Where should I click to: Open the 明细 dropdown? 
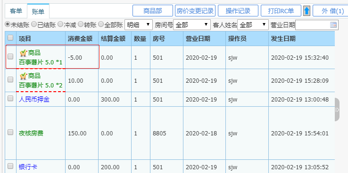[139, 25]
